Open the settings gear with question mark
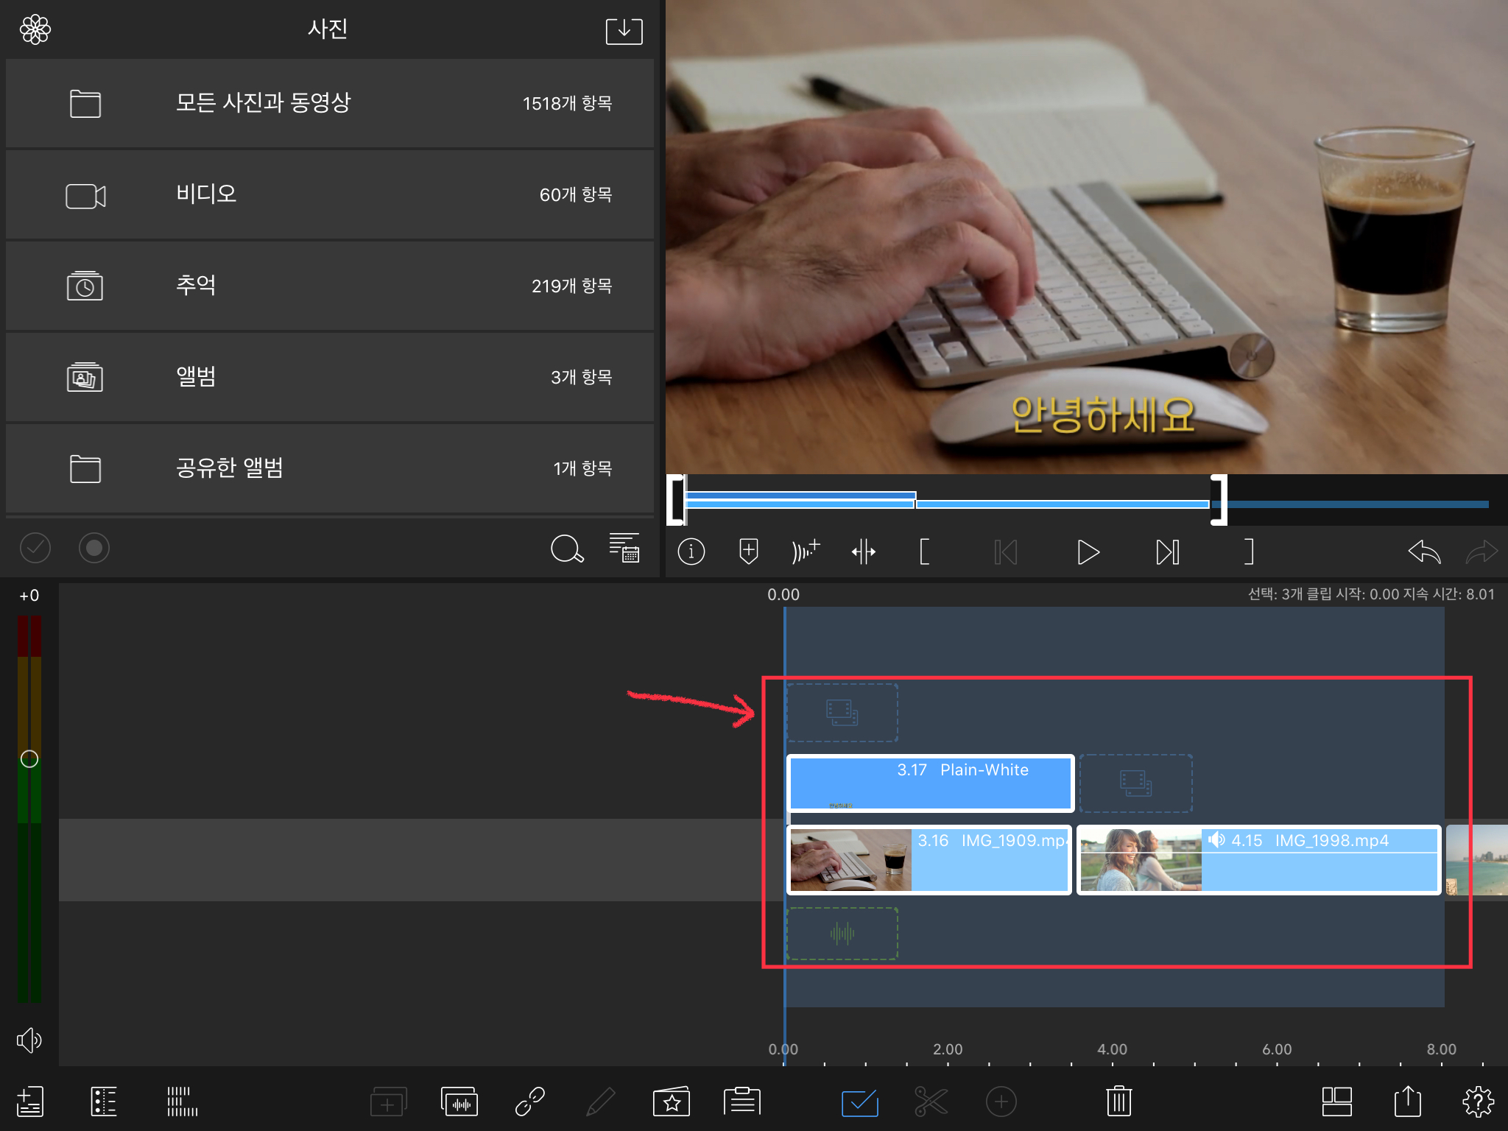Screen dimensions: 1508x1131 point(1477,1102)
